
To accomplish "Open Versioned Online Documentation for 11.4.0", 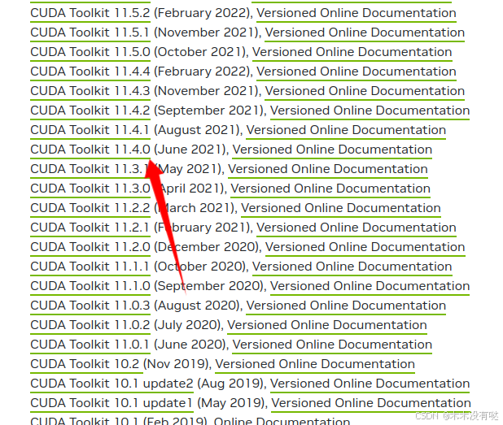I will point(332,150).
